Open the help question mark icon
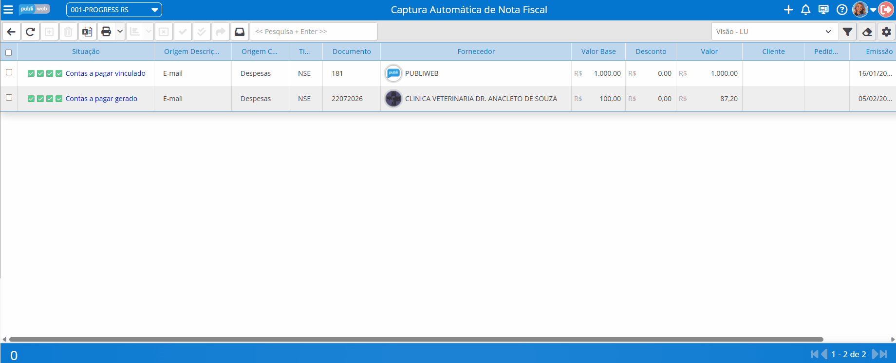Image resolution: width=896 pixels, height=363 pixels. pos(842,10)
